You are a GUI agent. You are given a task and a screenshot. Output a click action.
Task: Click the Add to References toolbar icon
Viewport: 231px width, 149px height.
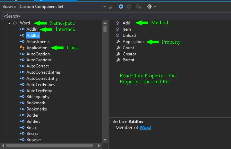point(139,7)
